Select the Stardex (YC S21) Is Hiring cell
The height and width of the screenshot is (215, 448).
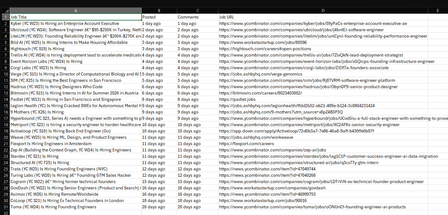pos(76,156)
